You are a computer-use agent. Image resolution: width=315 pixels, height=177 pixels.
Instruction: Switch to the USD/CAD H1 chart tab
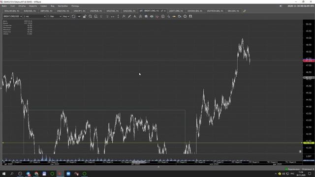pyautogui.click(x=63, y=11)
